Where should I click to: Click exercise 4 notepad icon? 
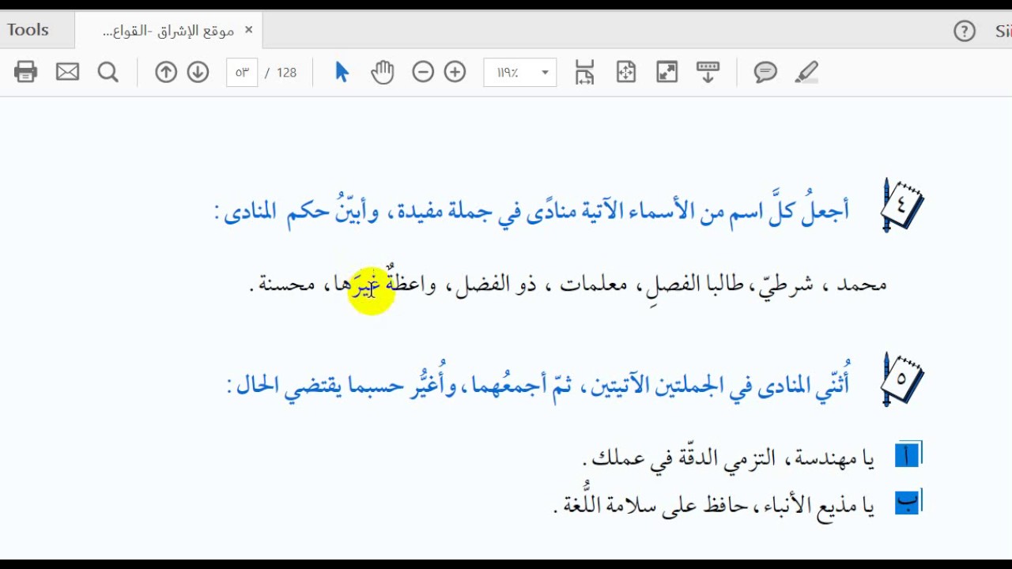pyautogui.click(x=902, y=205)
